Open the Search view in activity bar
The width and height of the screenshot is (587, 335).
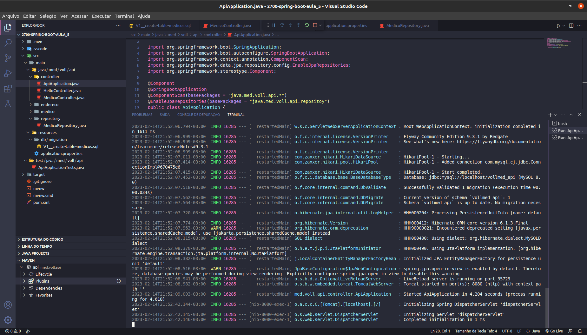[x=8, y=43]
